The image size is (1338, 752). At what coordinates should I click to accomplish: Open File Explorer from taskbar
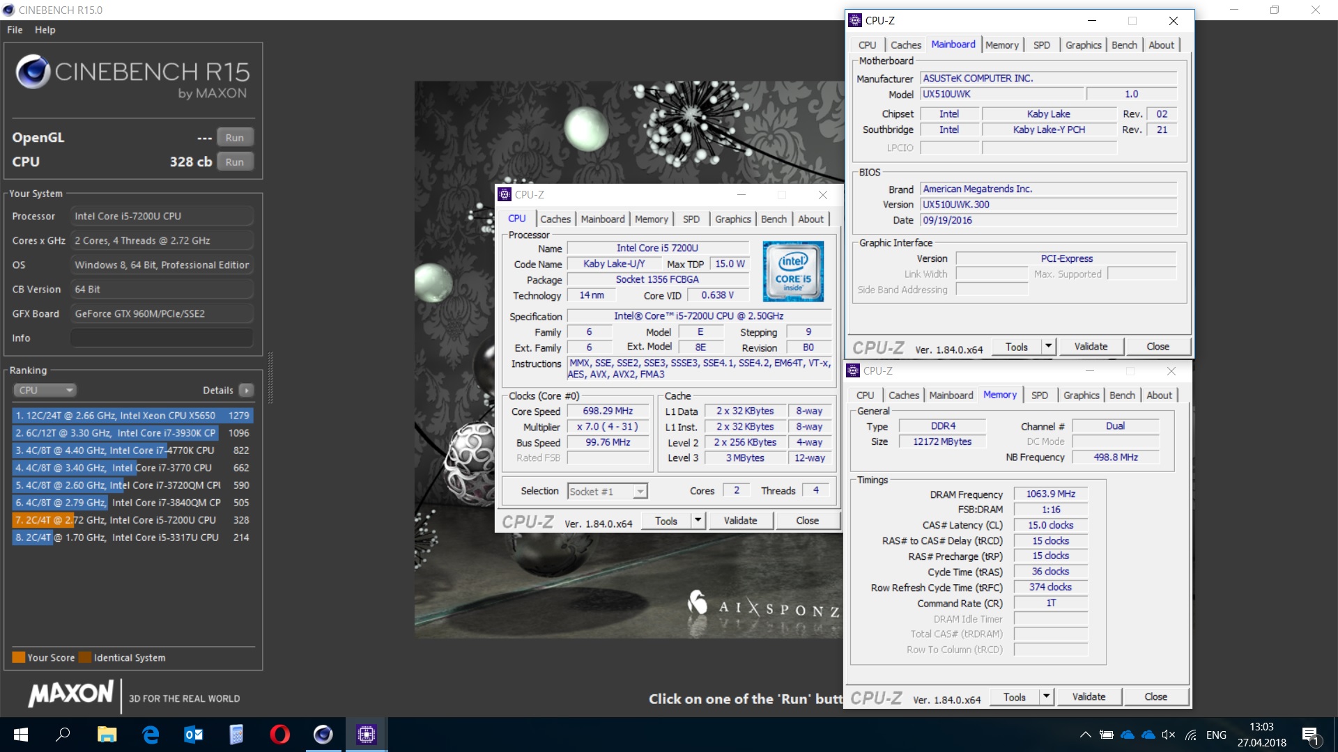[x=107, y=735]
